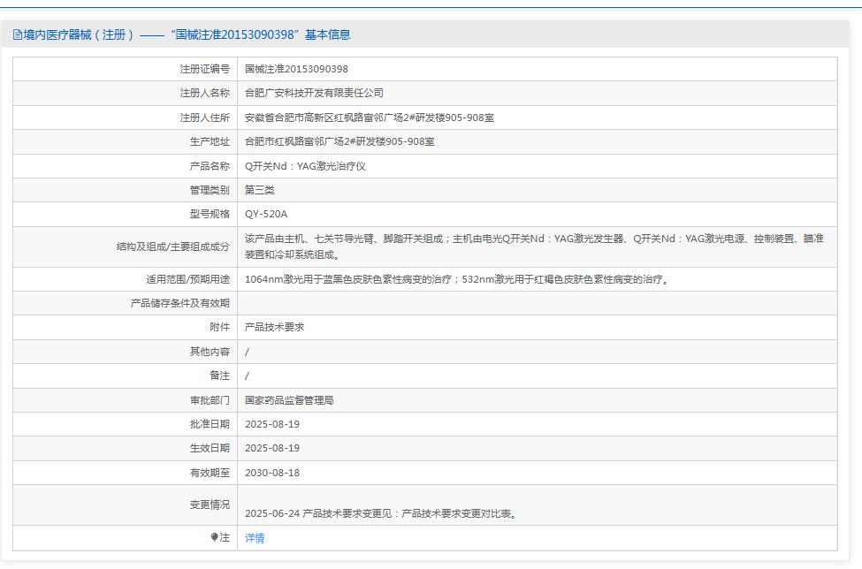Select the 生效日期 label cell
The image size is (862, 569).
(x=126, y=448)
